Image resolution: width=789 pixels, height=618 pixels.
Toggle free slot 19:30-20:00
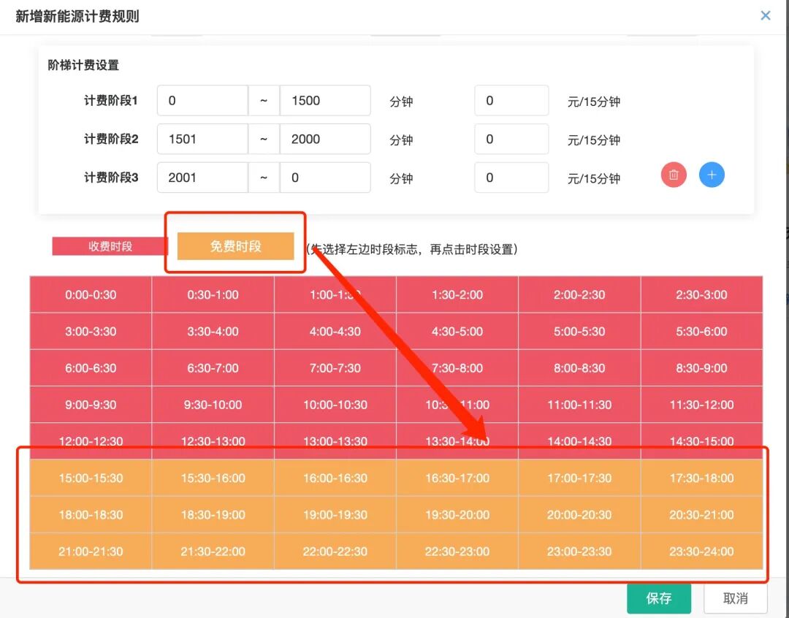coord(457,515)
